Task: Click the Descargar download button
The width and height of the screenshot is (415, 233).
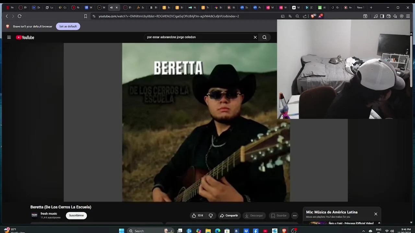Action: click(x=254, y=216)
